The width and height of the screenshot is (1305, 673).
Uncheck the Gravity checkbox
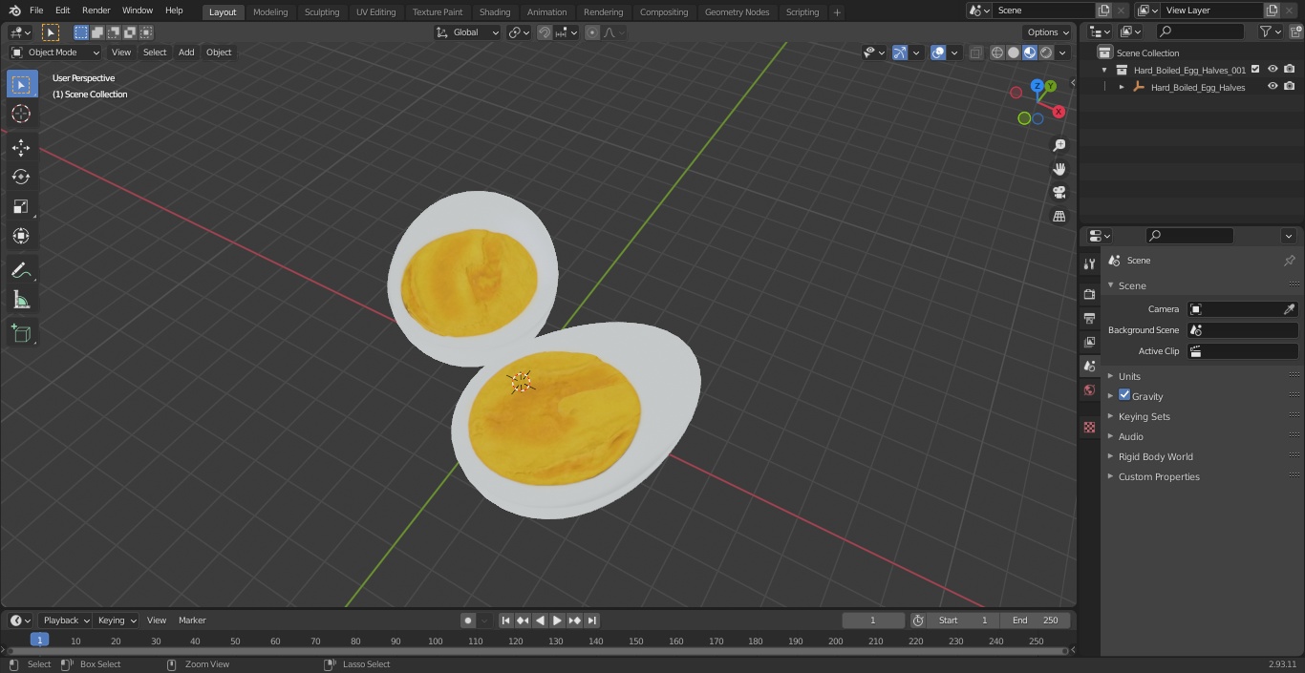coord(1124,395)
